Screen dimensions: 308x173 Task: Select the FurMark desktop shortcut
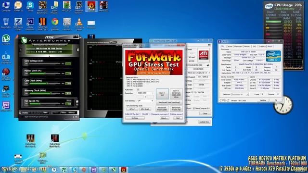coord(91,6)
